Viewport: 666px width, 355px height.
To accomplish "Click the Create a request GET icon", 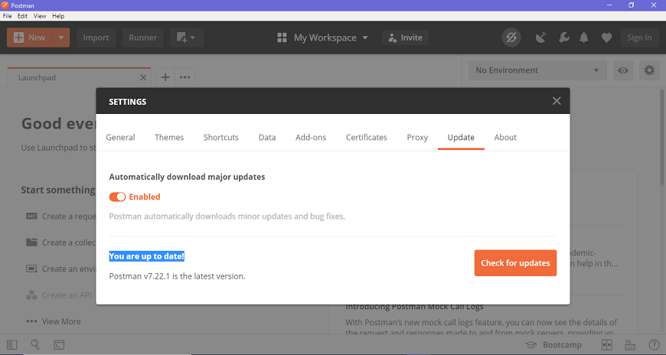I will pos(31,217).
